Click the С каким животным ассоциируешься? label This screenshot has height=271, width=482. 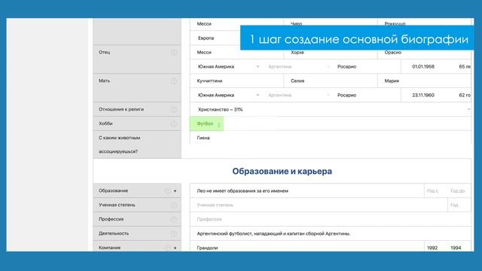pyautogui.click(x=119, y=145)
